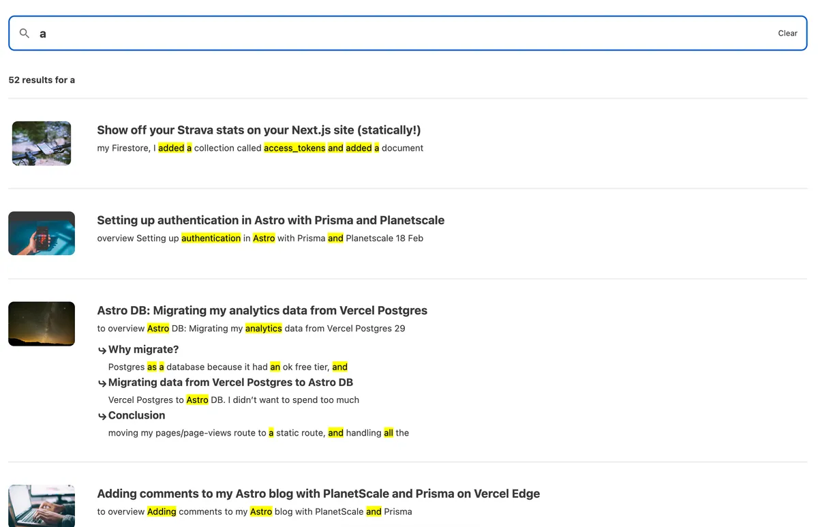
Task: Click the arrow icon beside 'Why migrate?'
Action: click(102, 349)
